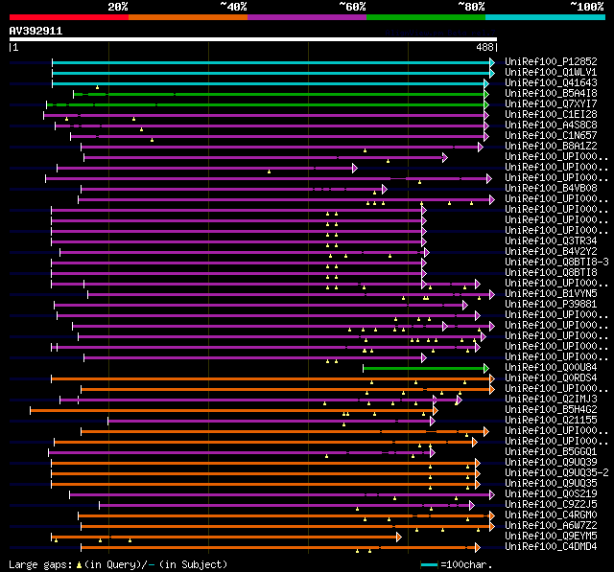Screen dimensions: 614x572
Task: Click the red 20% identity legend segment
Action: point(69,17)
